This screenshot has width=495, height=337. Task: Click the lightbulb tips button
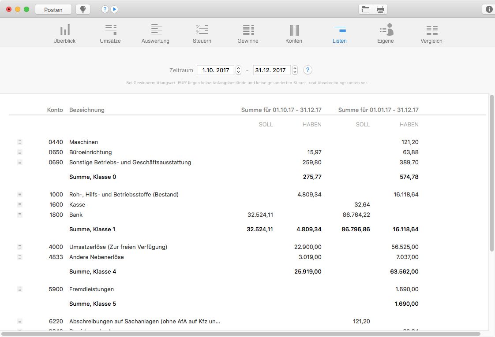pos(83,10)
